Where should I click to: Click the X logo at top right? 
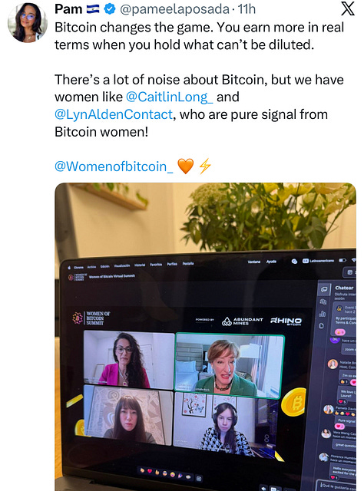coord(348,8)
